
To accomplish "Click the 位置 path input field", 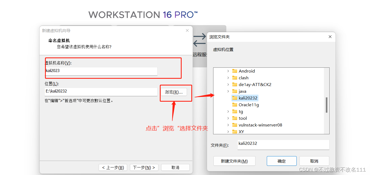I will pos(101,91).
